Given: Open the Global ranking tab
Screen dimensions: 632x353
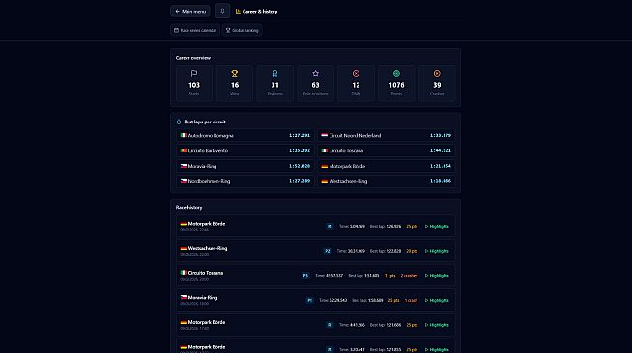Looking at the screenshot, I should (243, 30).
